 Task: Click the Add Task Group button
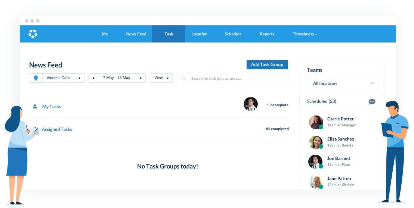pos(267,64)
